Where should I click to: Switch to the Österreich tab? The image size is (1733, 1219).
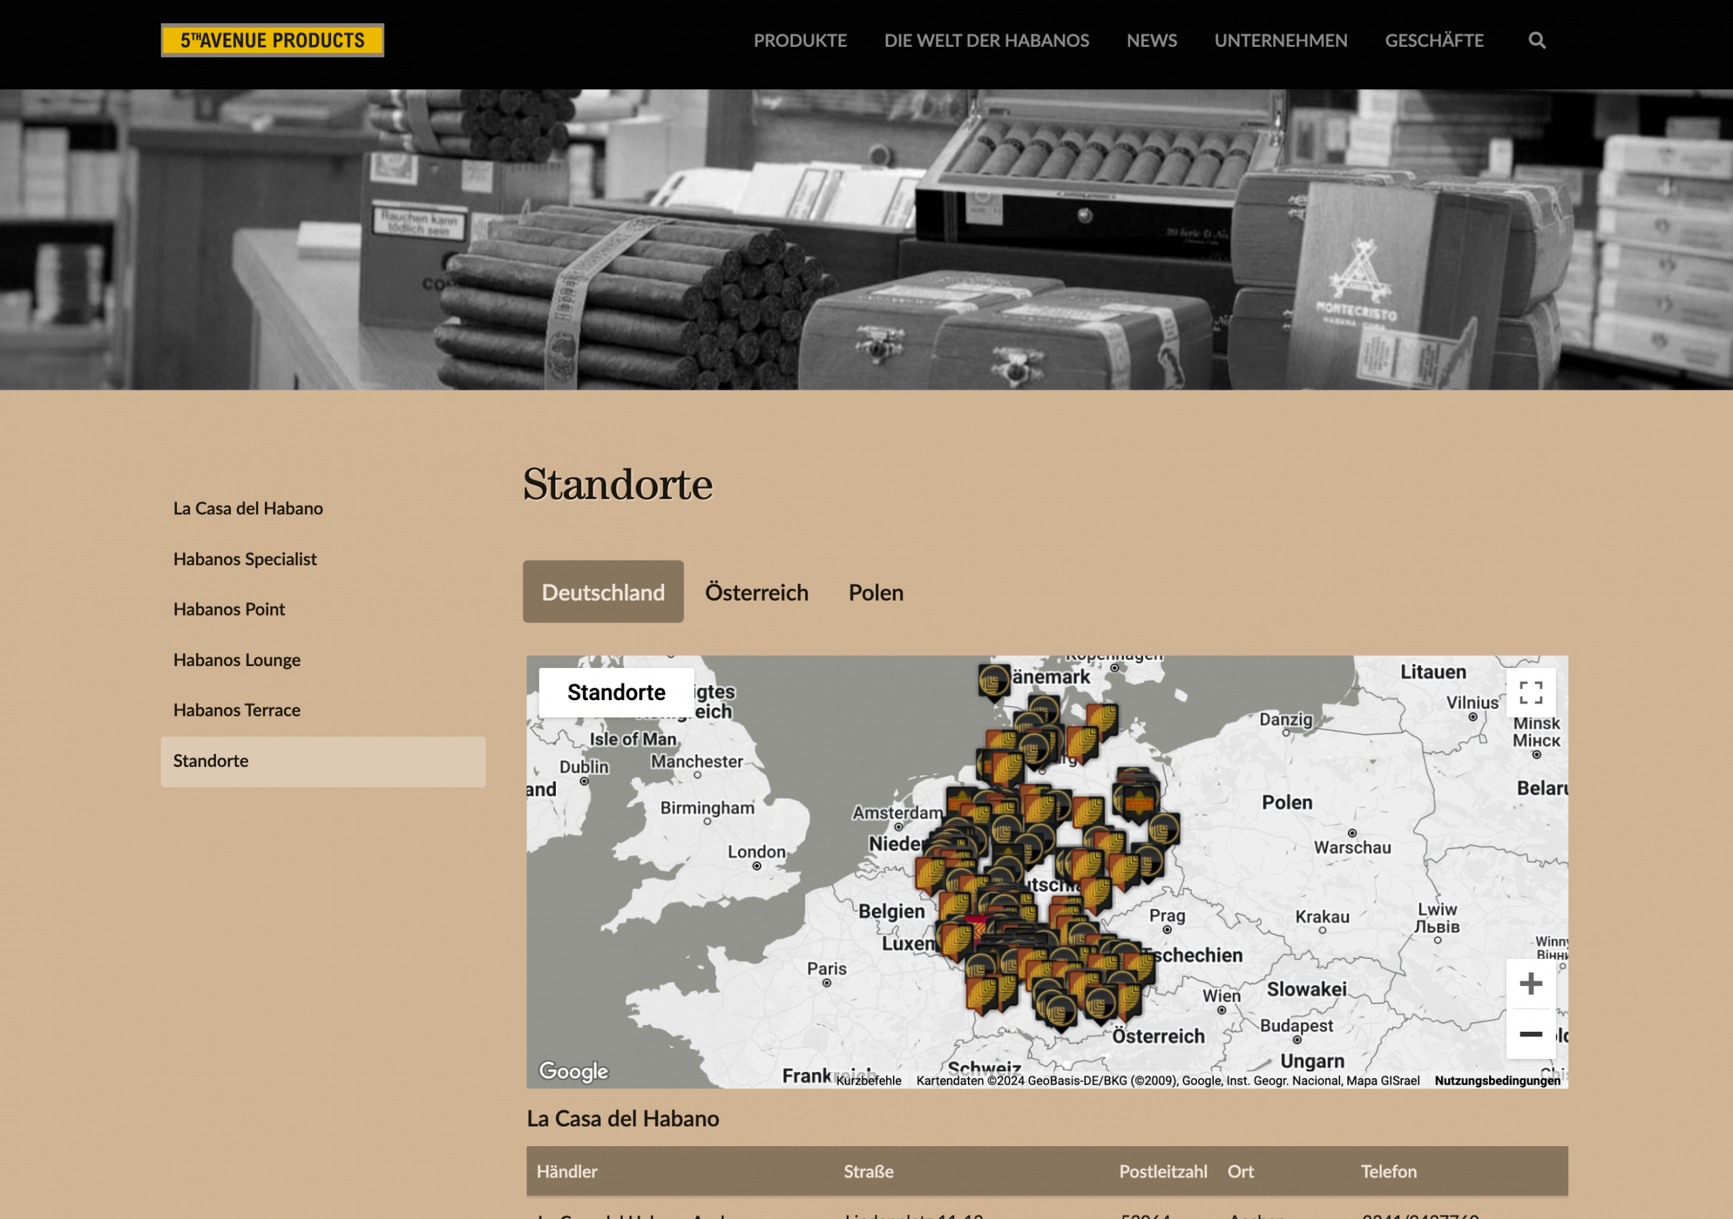click(756, 592)
